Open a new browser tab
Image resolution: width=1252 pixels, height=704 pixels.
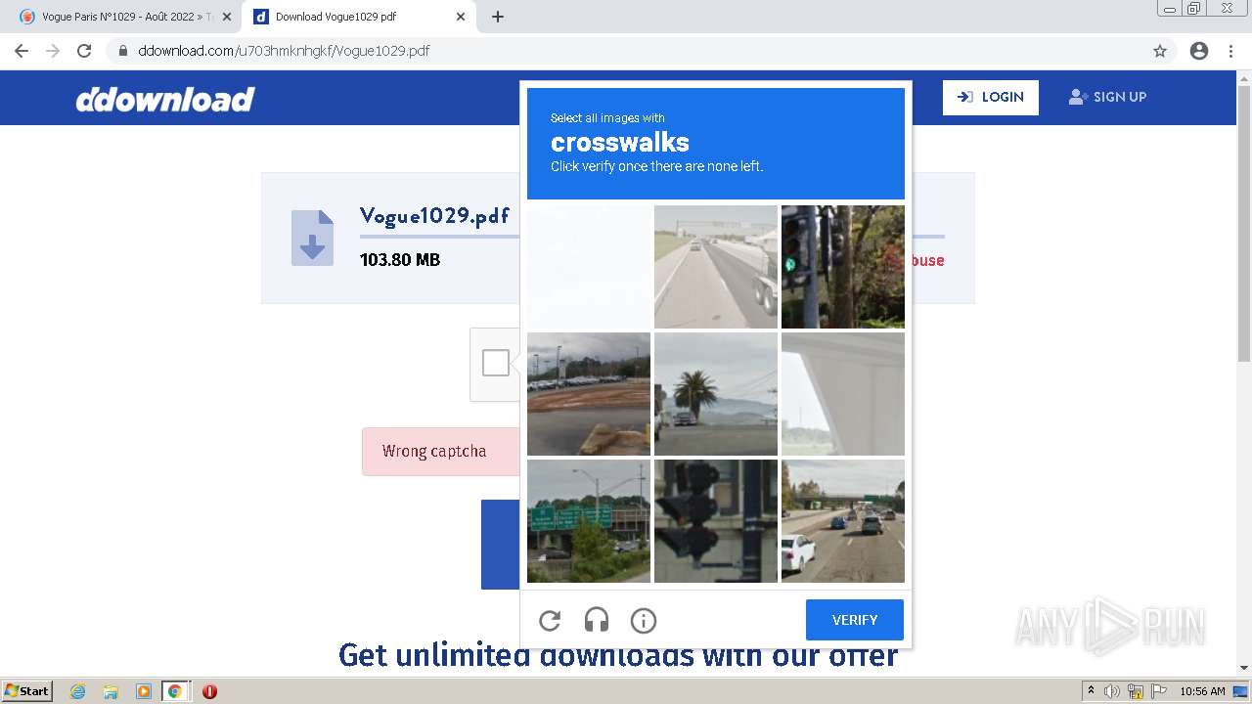(x=498, y=17)
